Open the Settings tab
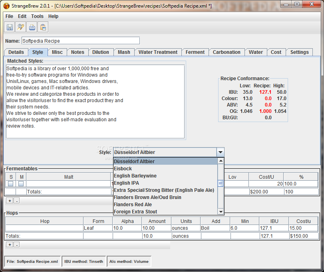Image resolution: width=324 pixels, height=272 pixels. click(x=299, y=52)
